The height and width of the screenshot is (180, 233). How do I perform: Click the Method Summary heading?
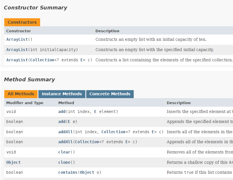point(29,80)
